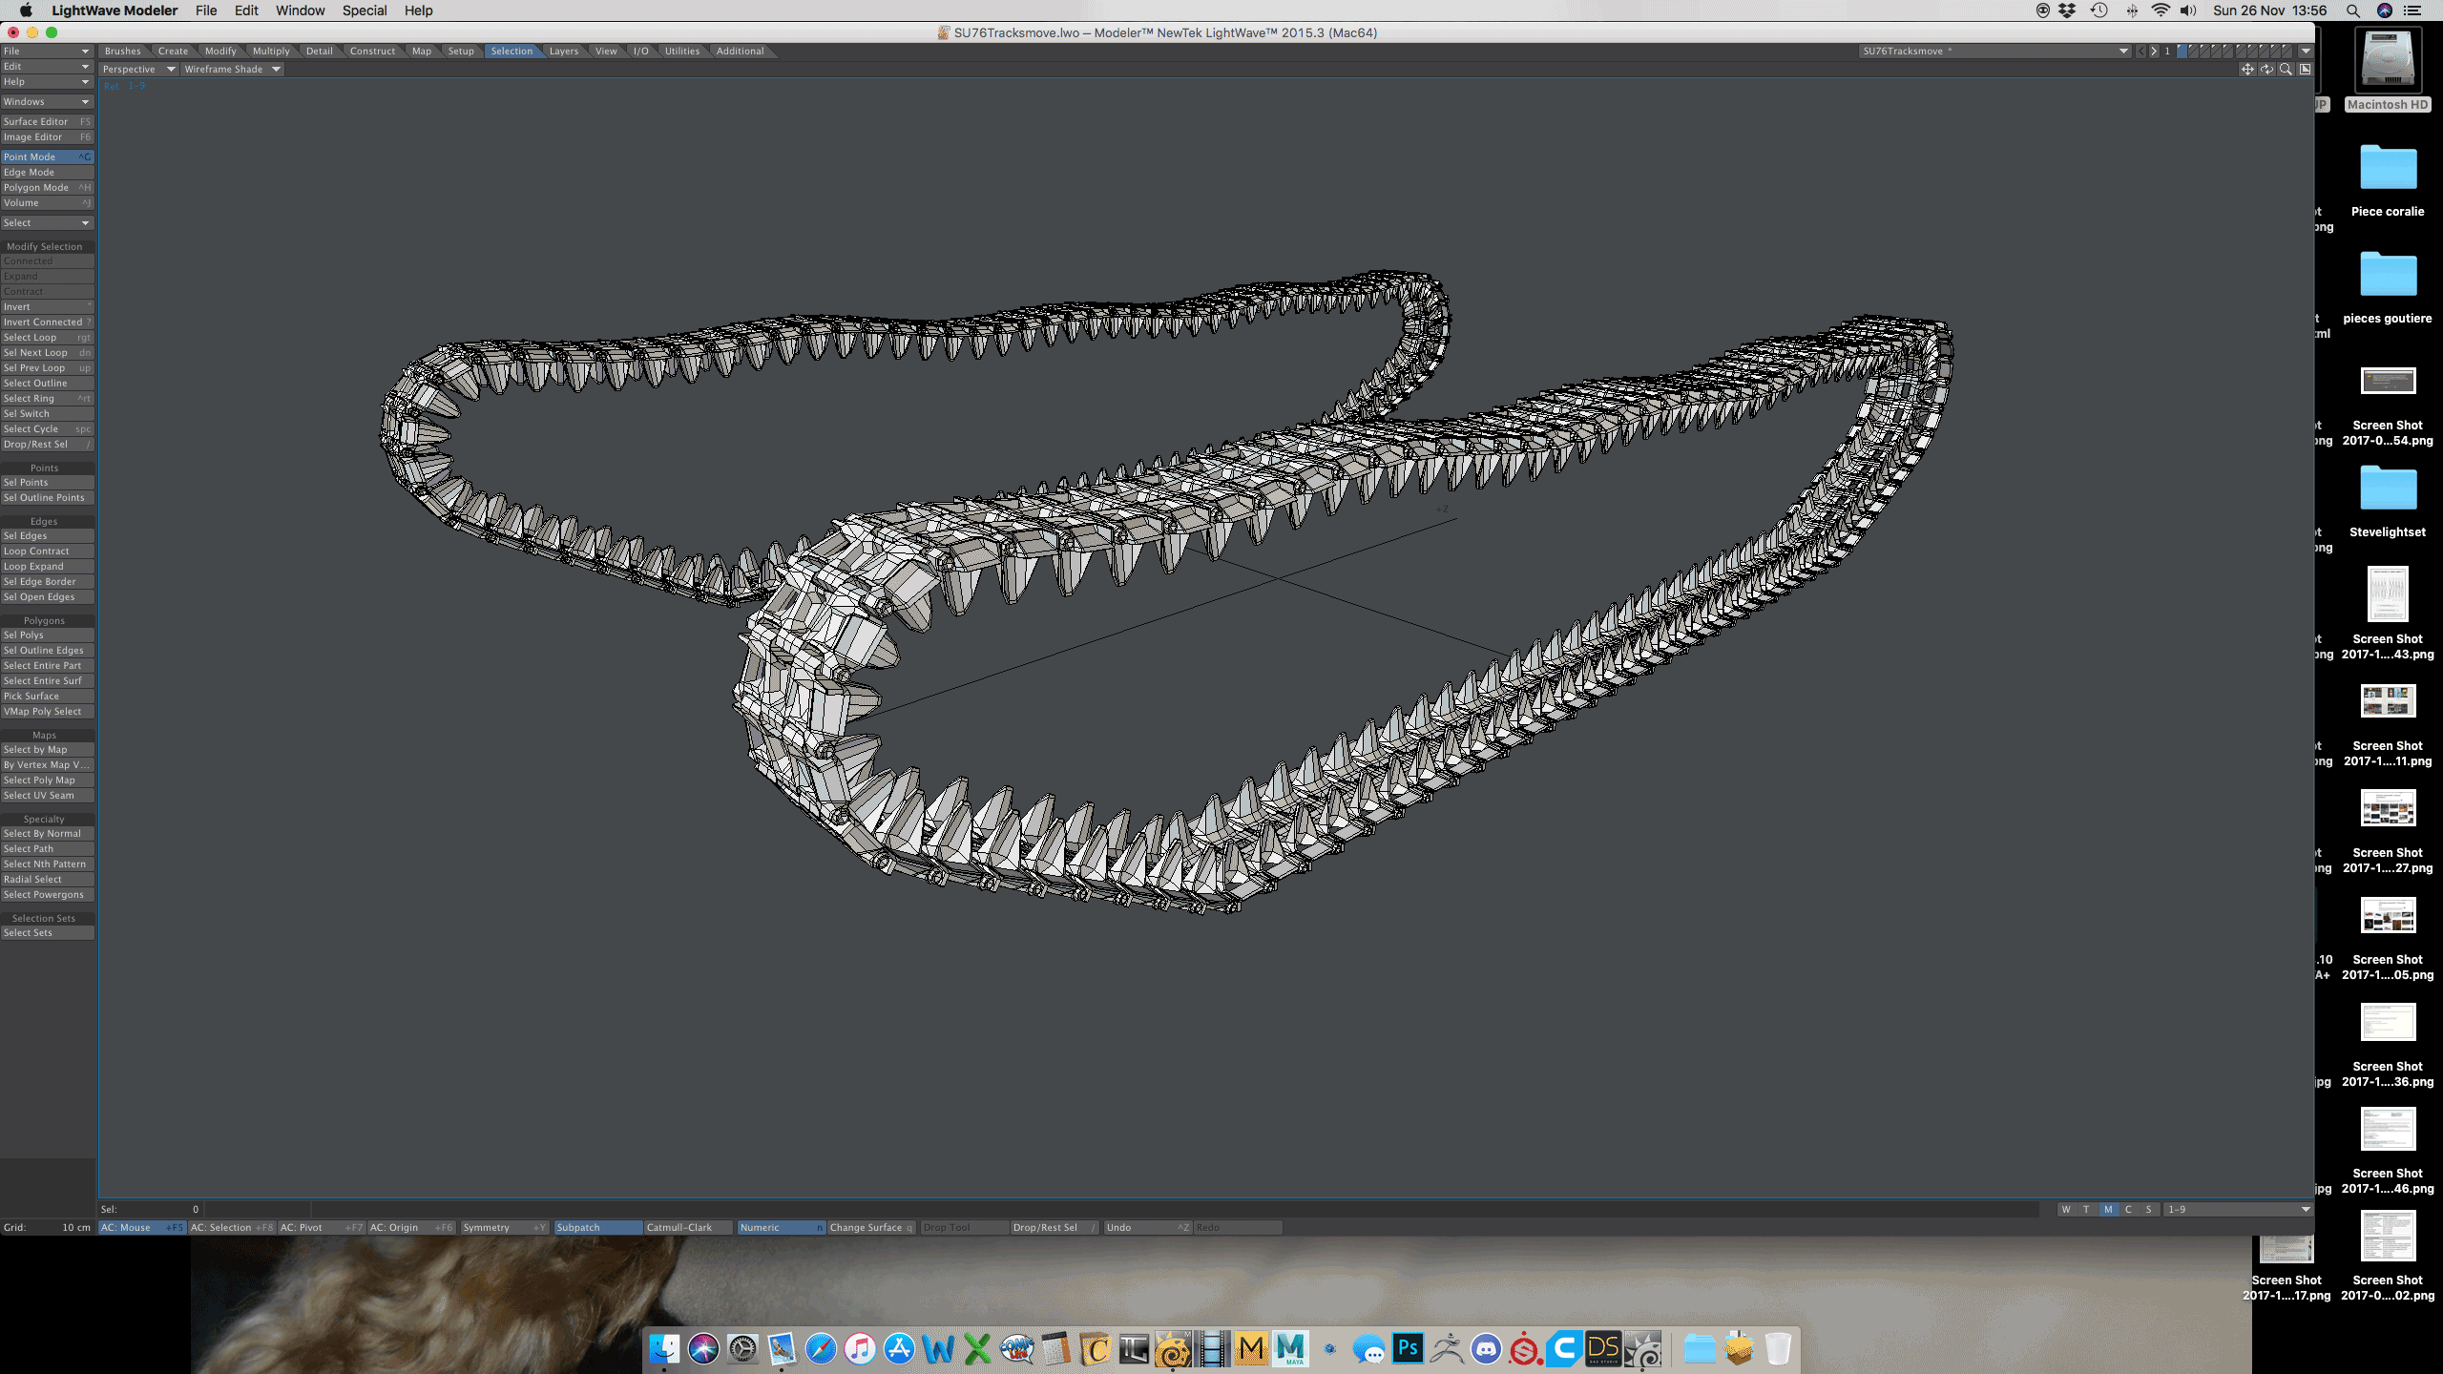This screenshot has width=2443, height=1374.
Task: Open the Wireframe Shade display dropdown
Action: click(232, 69)
